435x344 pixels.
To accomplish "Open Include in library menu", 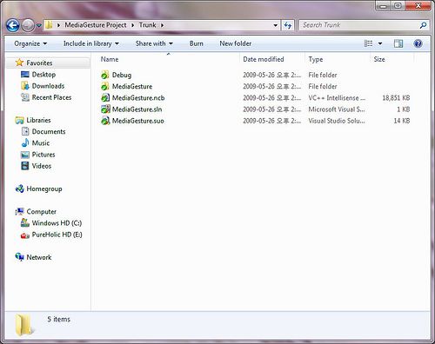I will (x=91, y=43).
